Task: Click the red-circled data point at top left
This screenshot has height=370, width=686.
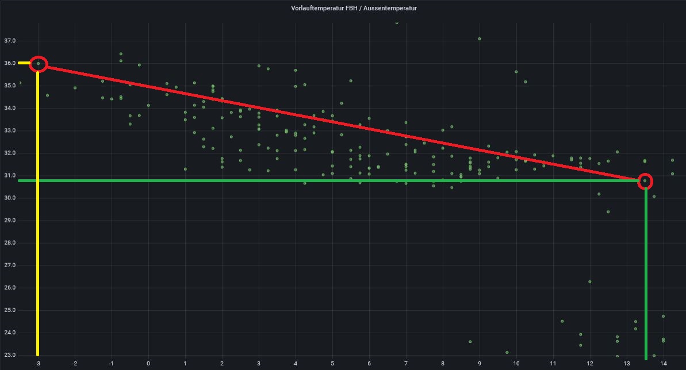Action: (x=38, y=64)
